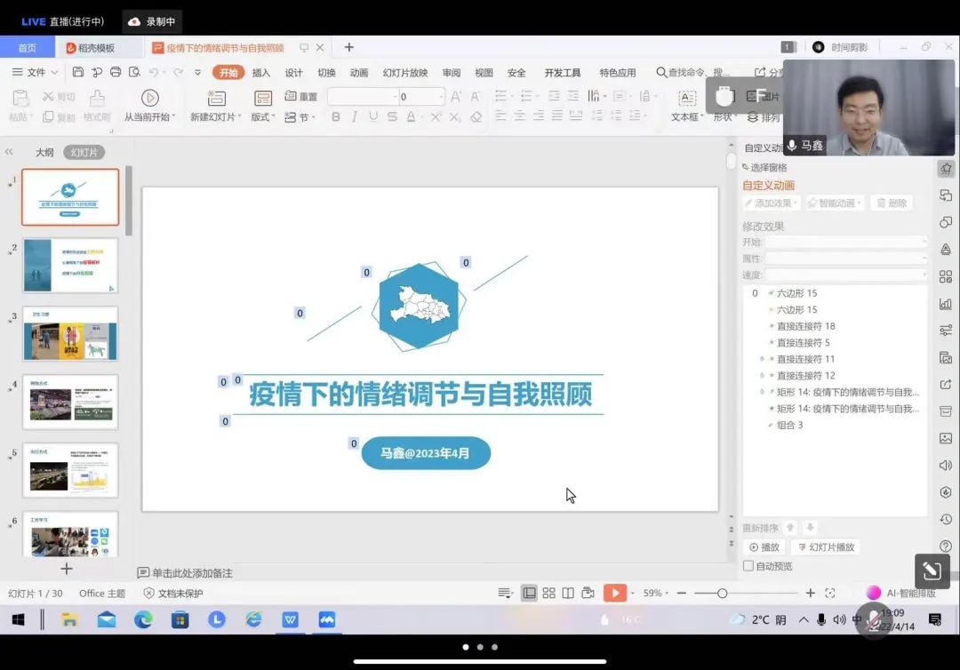This screenshot has width=960, height=670.
Task: Switch to slide sorter view icon
Action: tap(548, 593)
